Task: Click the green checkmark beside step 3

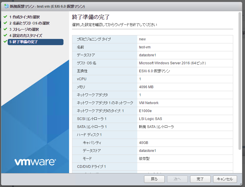Action: [5, 30]
